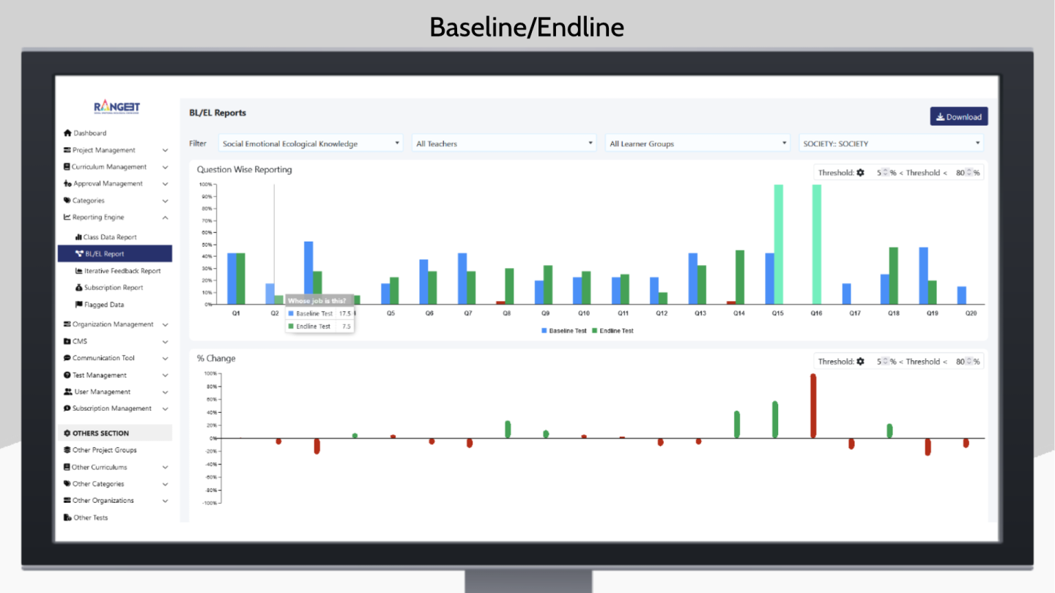Expand the Approval Management chevron

(x=165, y=184)
